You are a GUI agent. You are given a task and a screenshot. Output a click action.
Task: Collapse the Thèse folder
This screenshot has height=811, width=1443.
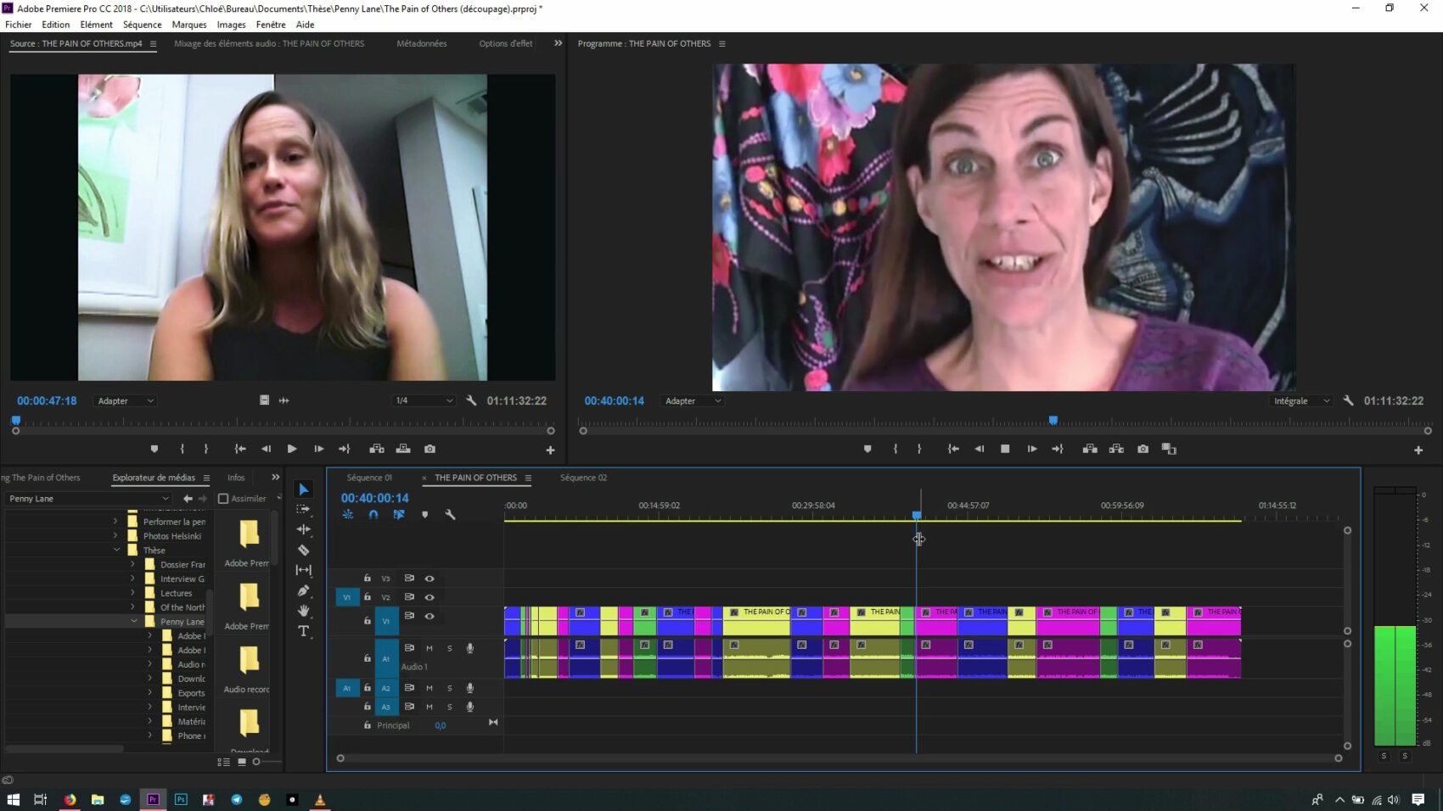coord(117,551)
